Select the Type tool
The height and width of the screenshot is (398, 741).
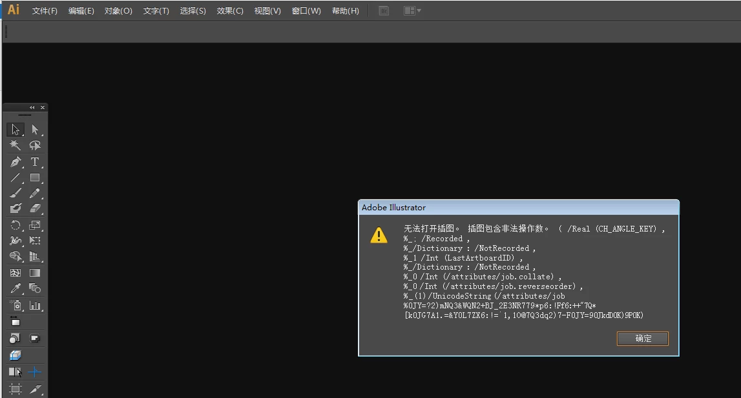click(x=34, y=162)
